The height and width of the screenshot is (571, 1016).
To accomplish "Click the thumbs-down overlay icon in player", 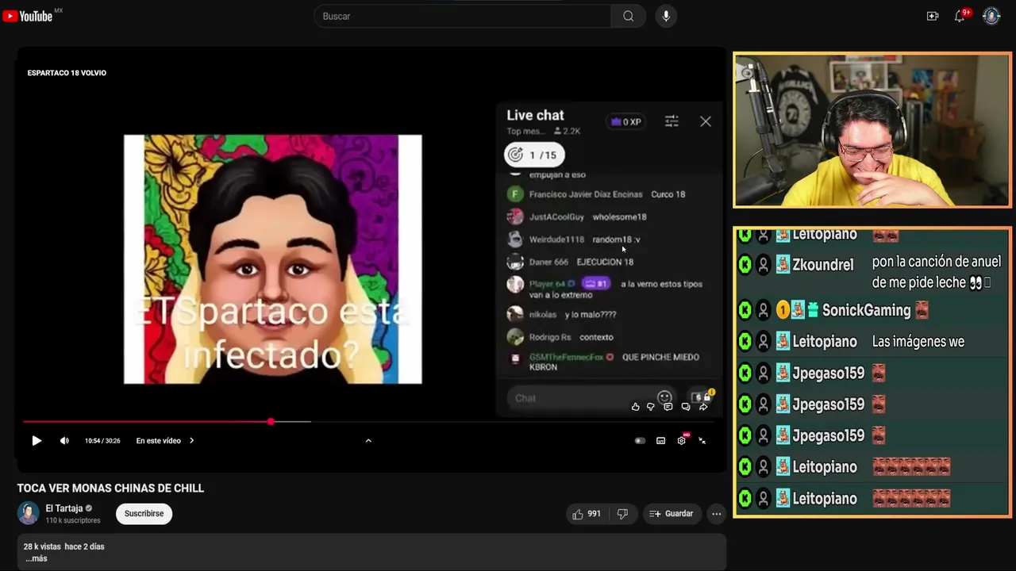I will [651, 407].
